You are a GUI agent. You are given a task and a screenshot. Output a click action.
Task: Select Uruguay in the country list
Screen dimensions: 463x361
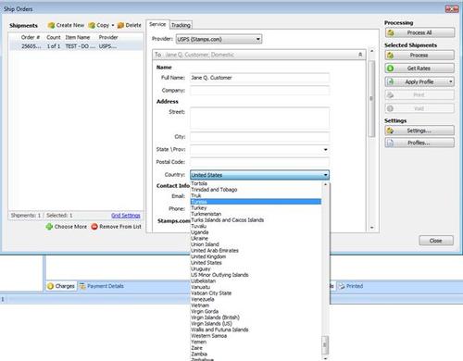pyautogui.click(x=256, y=268)
